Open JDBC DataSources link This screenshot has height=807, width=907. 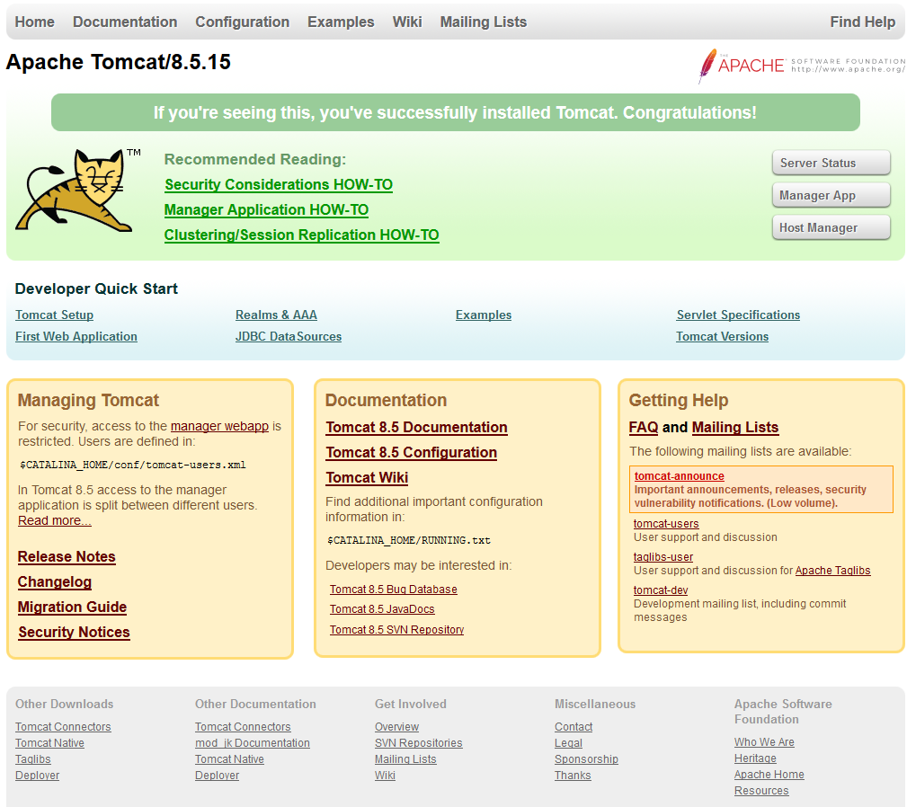click(289, 336)
